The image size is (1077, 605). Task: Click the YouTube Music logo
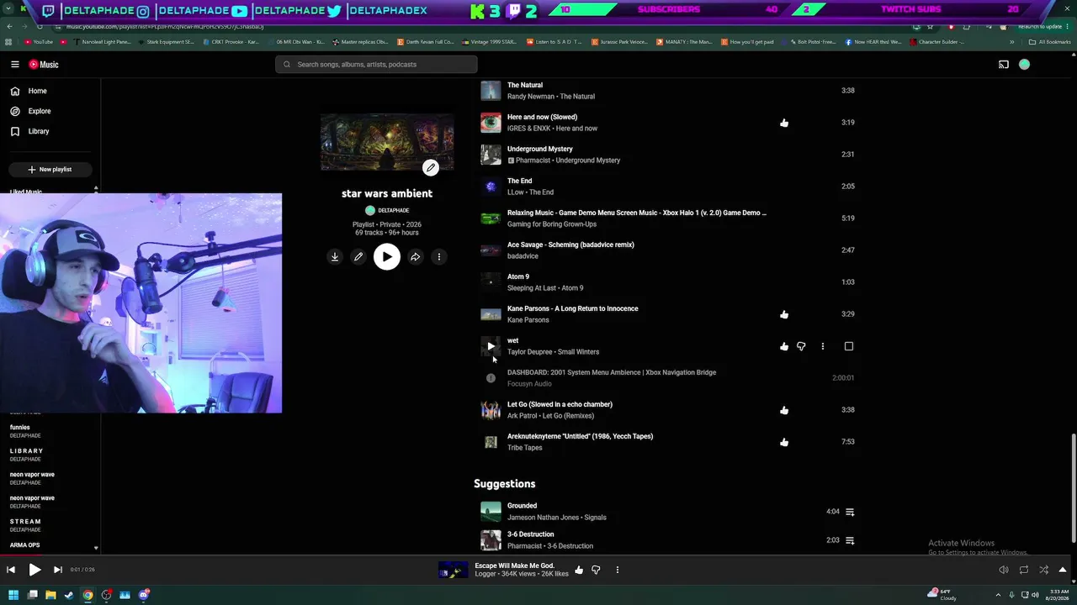(x=44, y=65)
